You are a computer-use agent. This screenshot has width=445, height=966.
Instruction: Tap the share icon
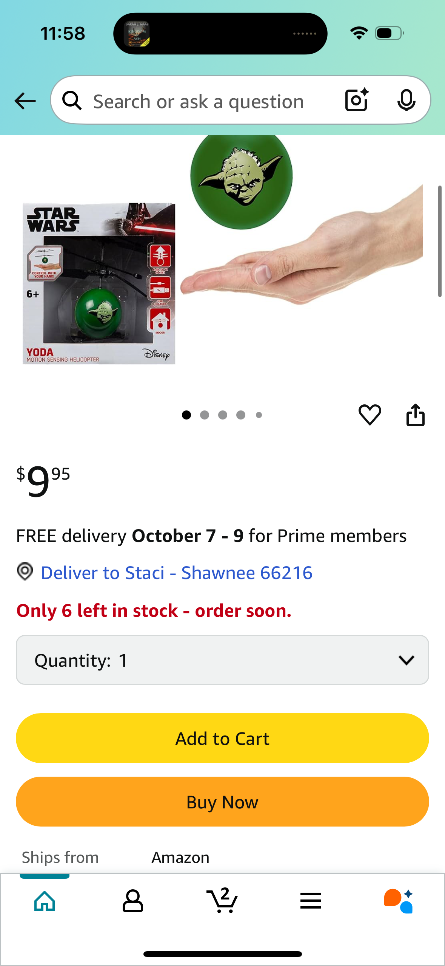tap(415, 415)
